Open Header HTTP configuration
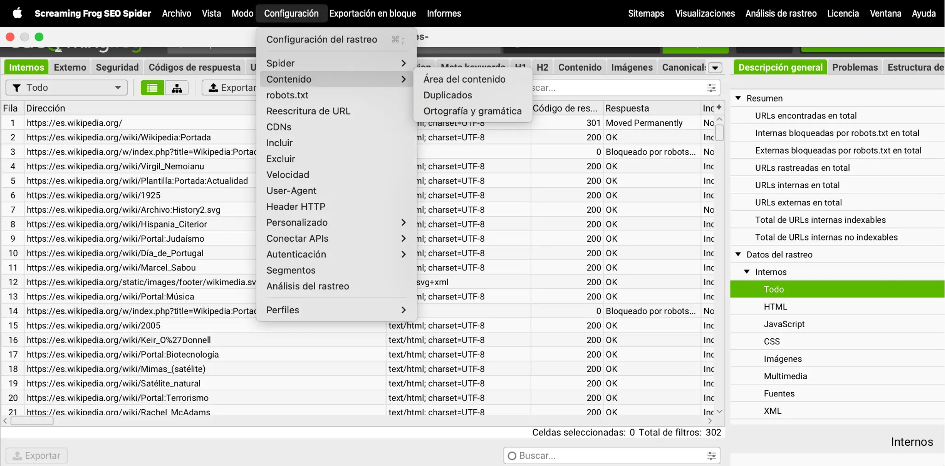The width and height of the screenshot is (945, 466). [336, 207]
